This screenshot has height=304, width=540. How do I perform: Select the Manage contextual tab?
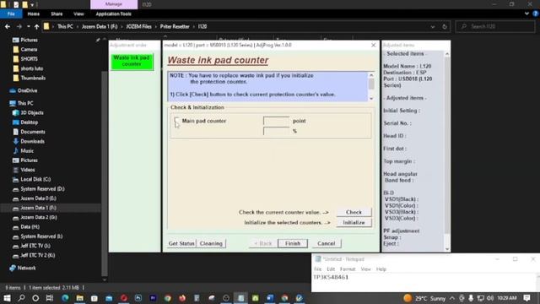point(114,4)
